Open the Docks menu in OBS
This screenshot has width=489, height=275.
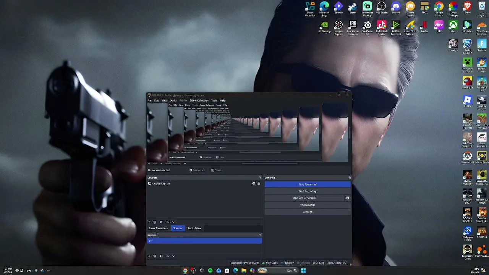point(173,100)
